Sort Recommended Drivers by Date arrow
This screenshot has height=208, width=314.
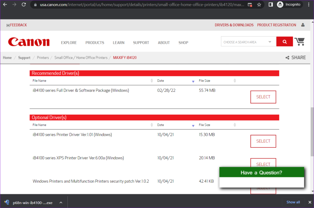click(193, 81)
